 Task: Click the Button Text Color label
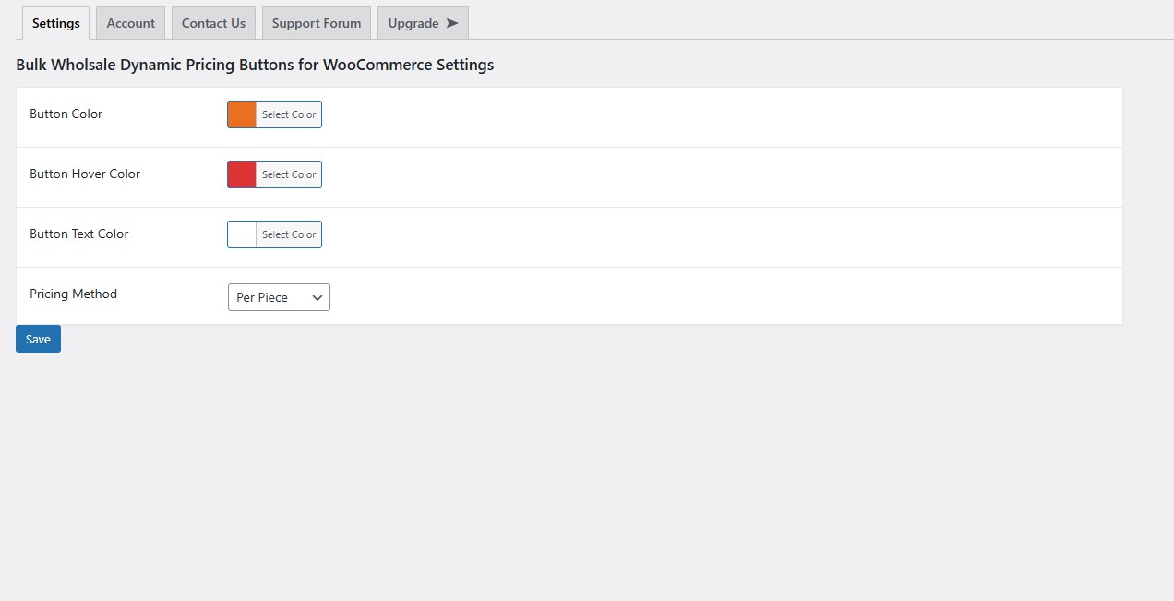pos(79,234)
